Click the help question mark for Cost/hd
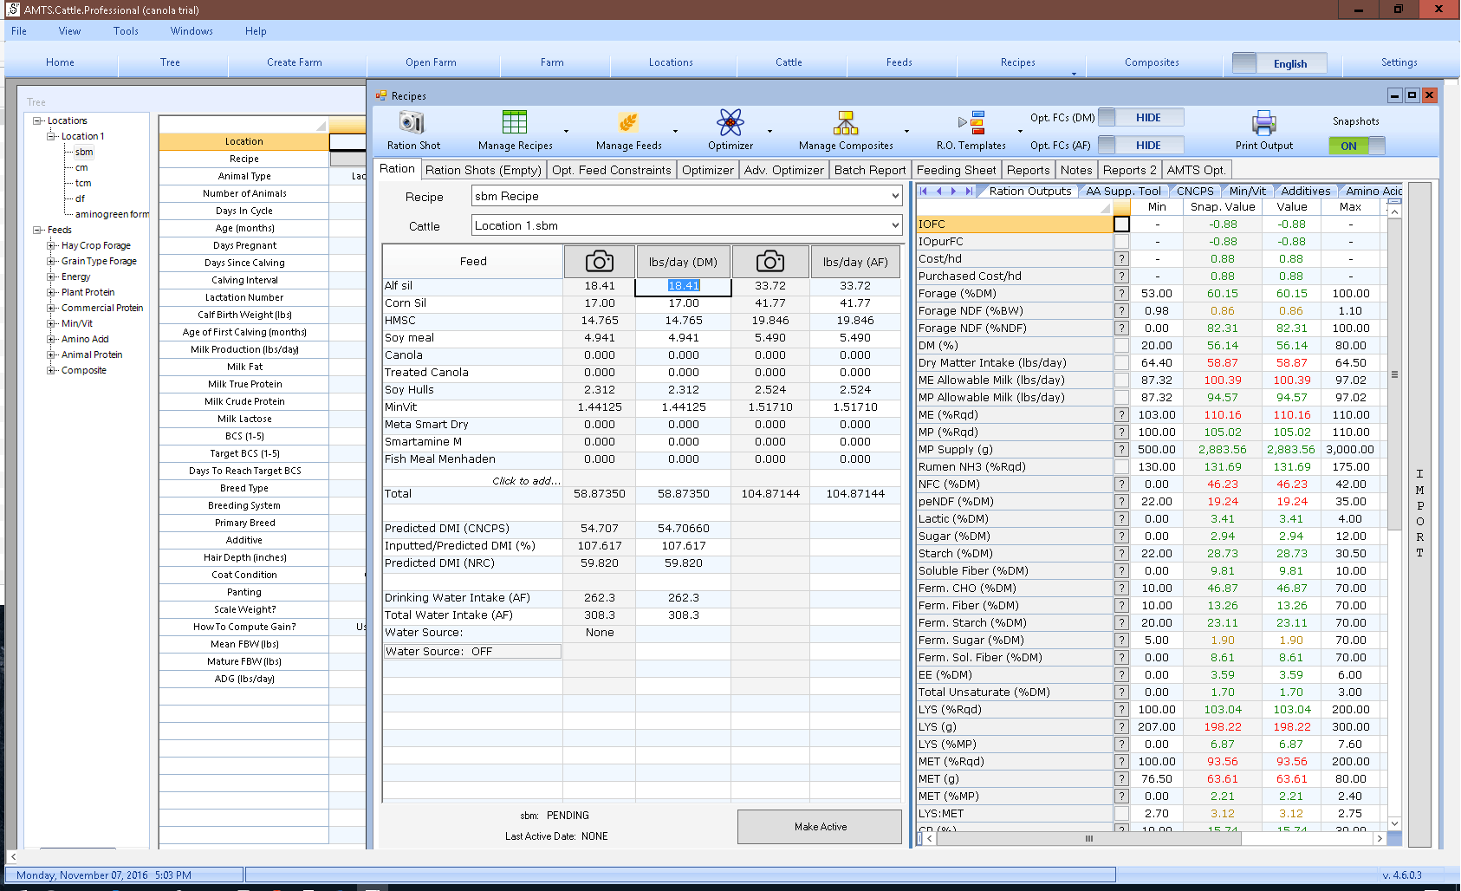 coord(1121,259)
